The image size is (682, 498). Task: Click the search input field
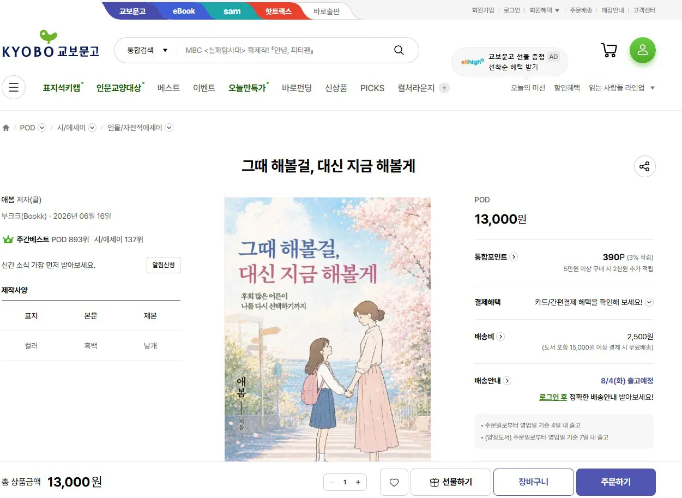click(283, 50)
